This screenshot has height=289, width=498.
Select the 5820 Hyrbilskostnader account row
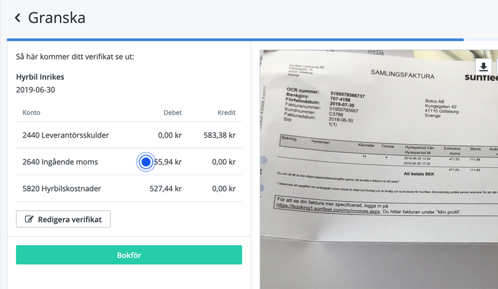pos(61,189)
